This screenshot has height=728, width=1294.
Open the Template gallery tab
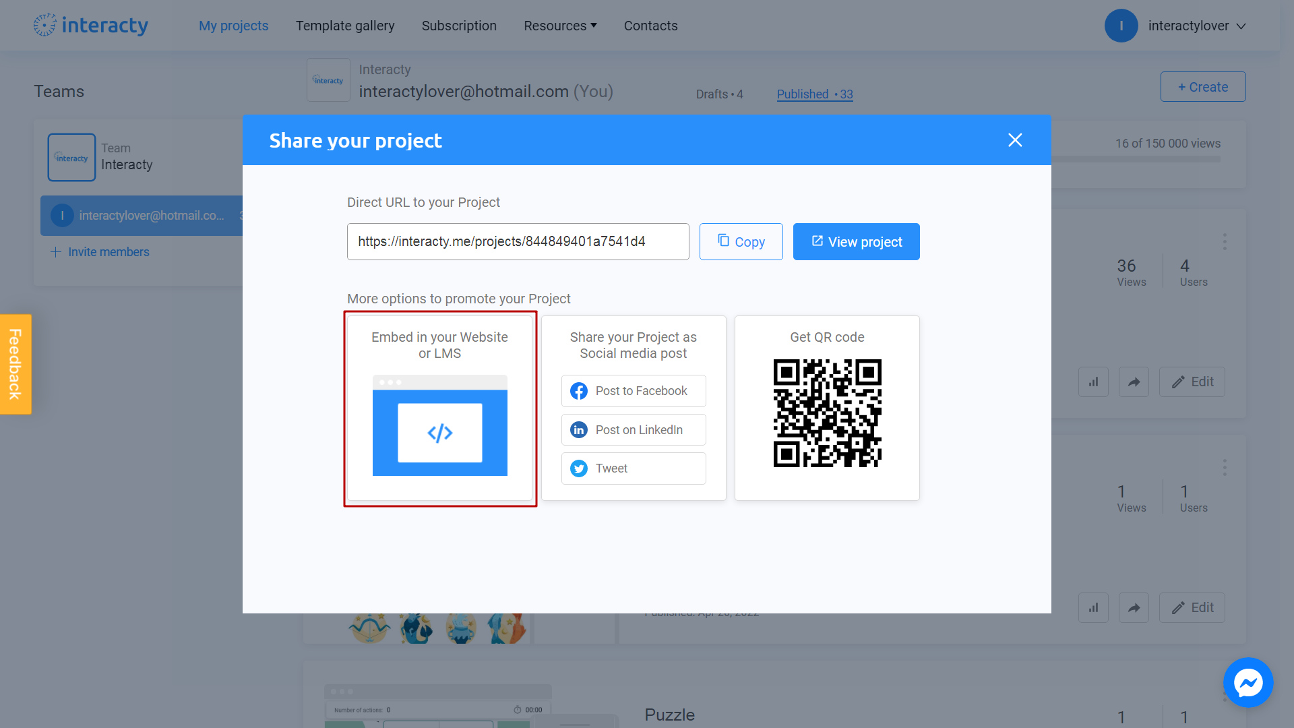345,25
